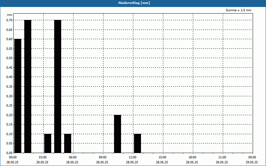Select the 0,20 mm precipitation bar

click(118, 134)
